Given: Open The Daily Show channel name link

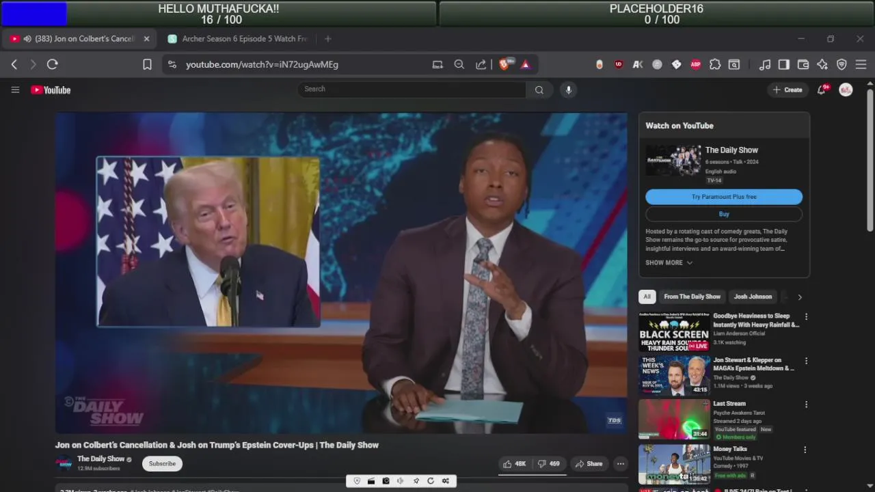Looking at the screenshot, I should click(100, 459).
